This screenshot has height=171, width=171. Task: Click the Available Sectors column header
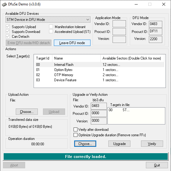pos(132,58)
